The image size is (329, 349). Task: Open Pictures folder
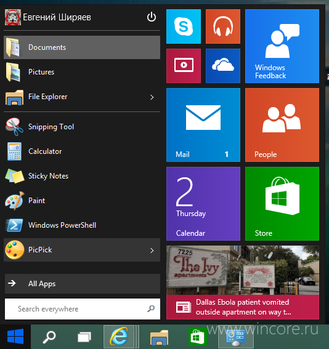pos(82,72)
